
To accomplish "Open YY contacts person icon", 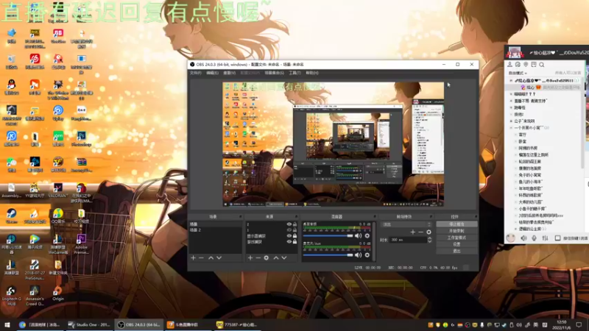I will tap(509, 65).
